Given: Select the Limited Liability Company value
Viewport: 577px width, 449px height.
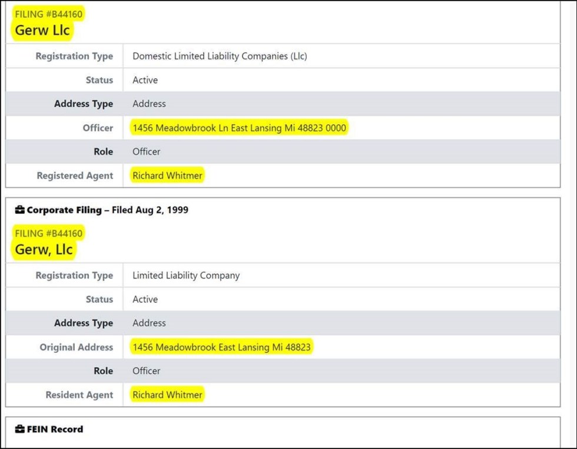Looking at the screenshot, I should 186,276.
